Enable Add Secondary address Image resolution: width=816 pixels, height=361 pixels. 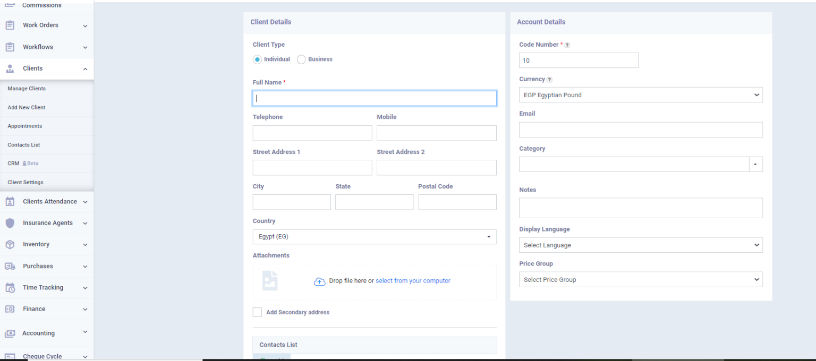click(x=257, y=312)
